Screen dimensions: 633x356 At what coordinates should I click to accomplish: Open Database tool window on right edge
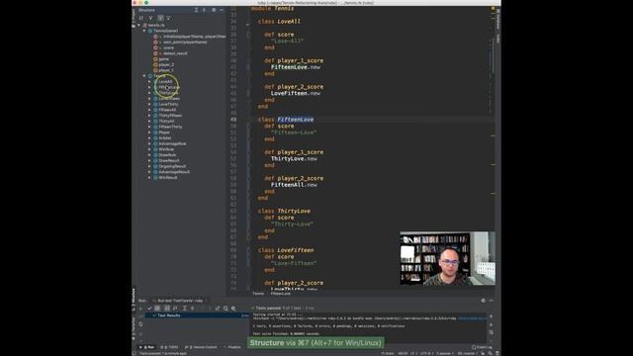(x=498, y=19)
